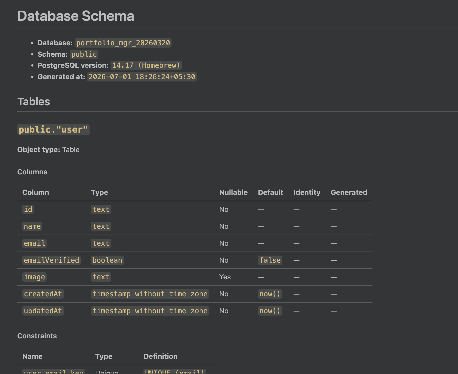
Task: Click the Columns subheading
Action: [x=32, y=172]
